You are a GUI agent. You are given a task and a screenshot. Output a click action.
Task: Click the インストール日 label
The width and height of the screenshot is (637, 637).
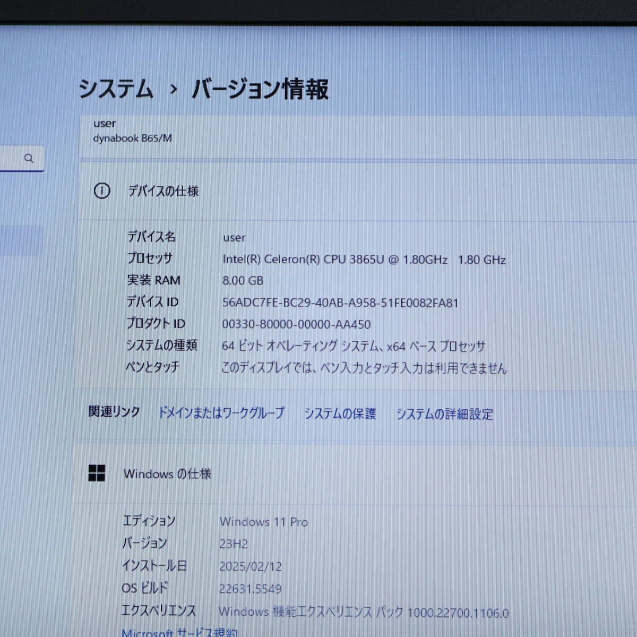[154, 566]
